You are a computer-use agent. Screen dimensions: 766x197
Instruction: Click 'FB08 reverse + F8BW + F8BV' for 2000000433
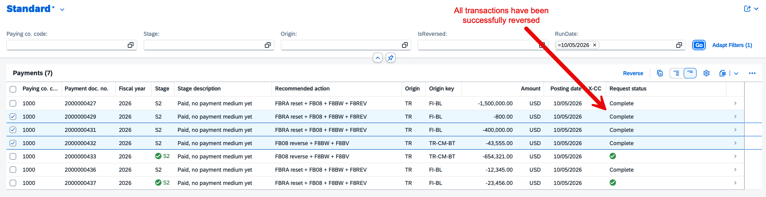point(312,156)
